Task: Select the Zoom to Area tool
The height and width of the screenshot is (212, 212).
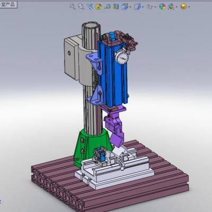Action: [x=81, y=6]
